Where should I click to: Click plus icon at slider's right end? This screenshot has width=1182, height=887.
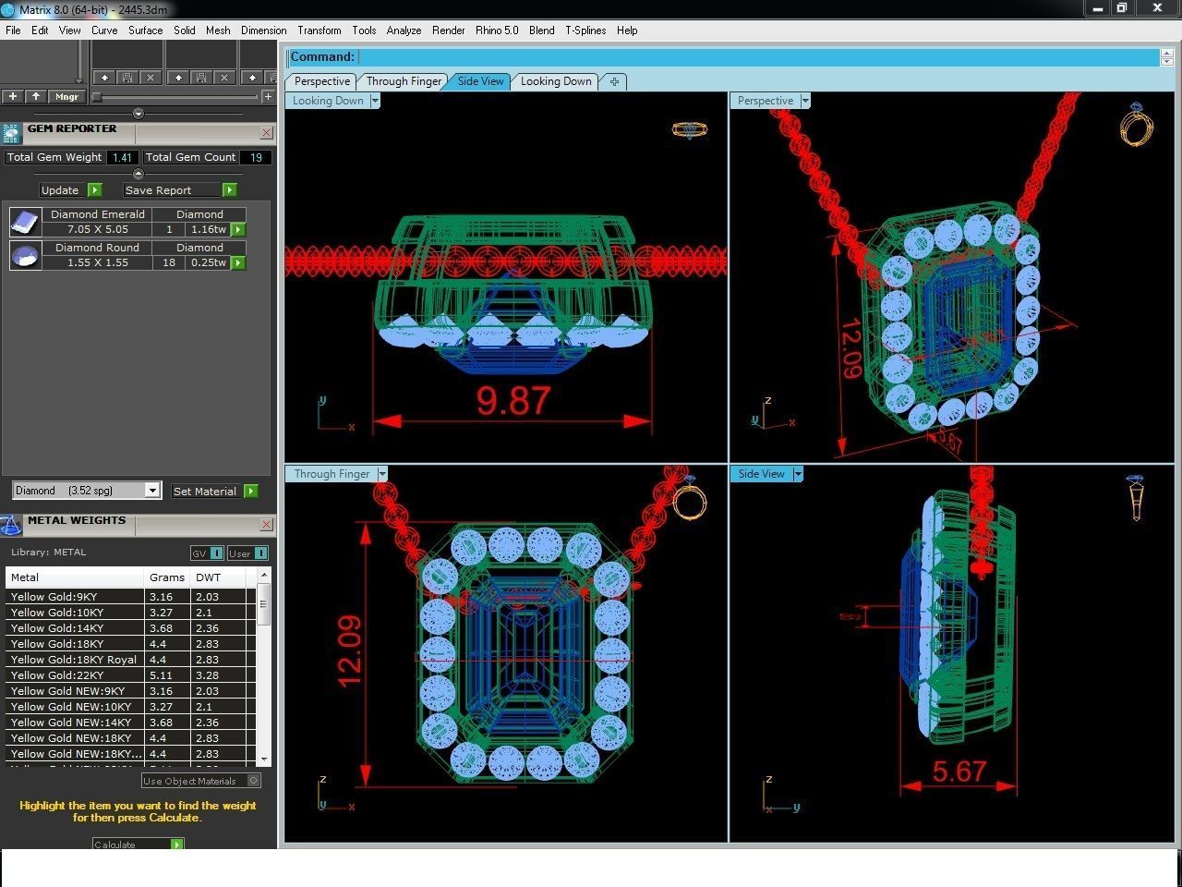(x=268, y=96)
